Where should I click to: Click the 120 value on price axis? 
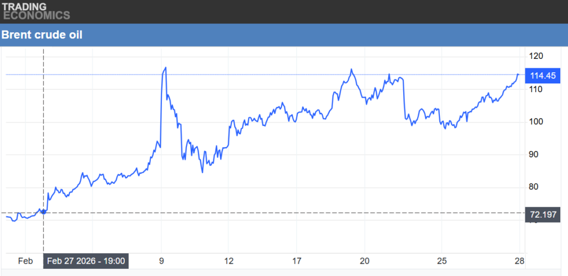point(536,56)
